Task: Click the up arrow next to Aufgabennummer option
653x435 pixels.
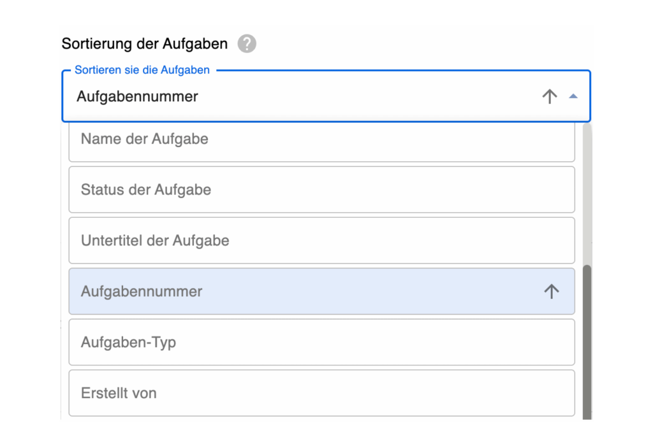Action: click(x=550, y=291)
